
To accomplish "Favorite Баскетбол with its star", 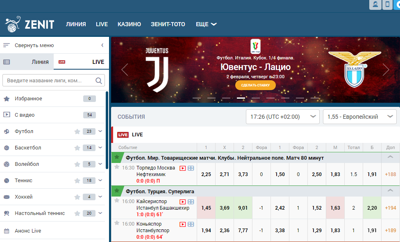I will coord(77,148).
